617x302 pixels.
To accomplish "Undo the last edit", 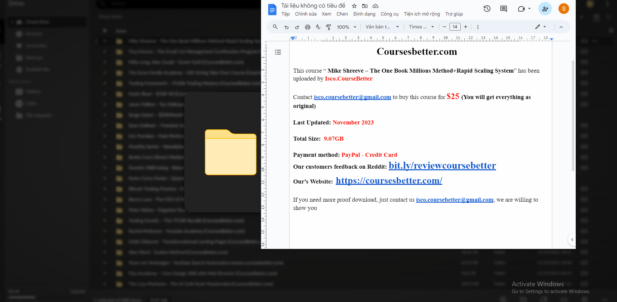I will click(x=287, y=27).
